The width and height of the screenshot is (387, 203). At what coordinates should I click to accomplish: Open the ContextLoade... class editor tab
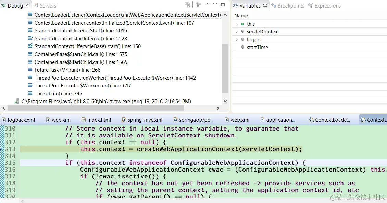330,120
